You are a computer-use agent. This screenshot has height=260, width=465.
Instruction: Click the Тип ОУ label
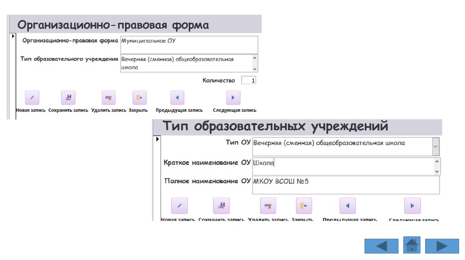pyautogui.click(x=238, y=142)
